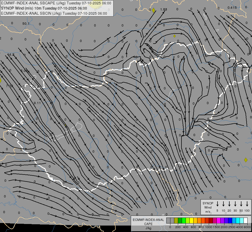
Task: Click the 14.2 data value label
Action: tap(11, 55)
